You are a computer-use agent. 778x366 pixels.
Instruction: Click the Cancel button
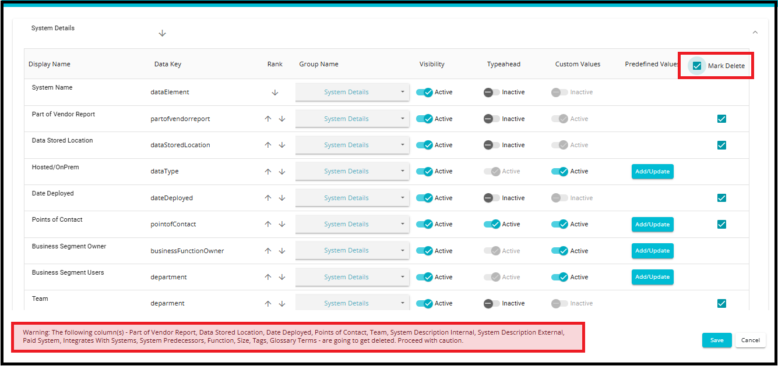[750, 340]
